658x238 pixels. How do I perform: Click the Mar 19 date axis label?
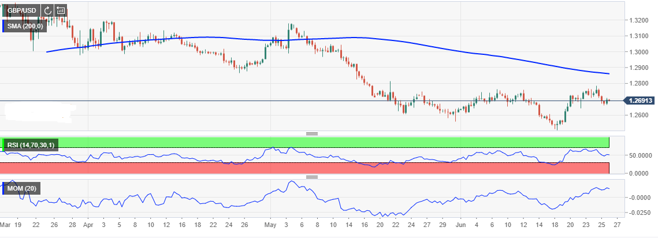[10, 225]
